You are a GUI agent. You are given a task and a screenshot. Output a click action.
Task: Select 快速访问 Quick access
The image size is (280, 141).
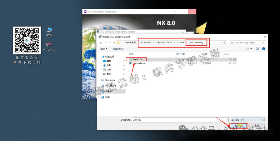tap(108, 57)
